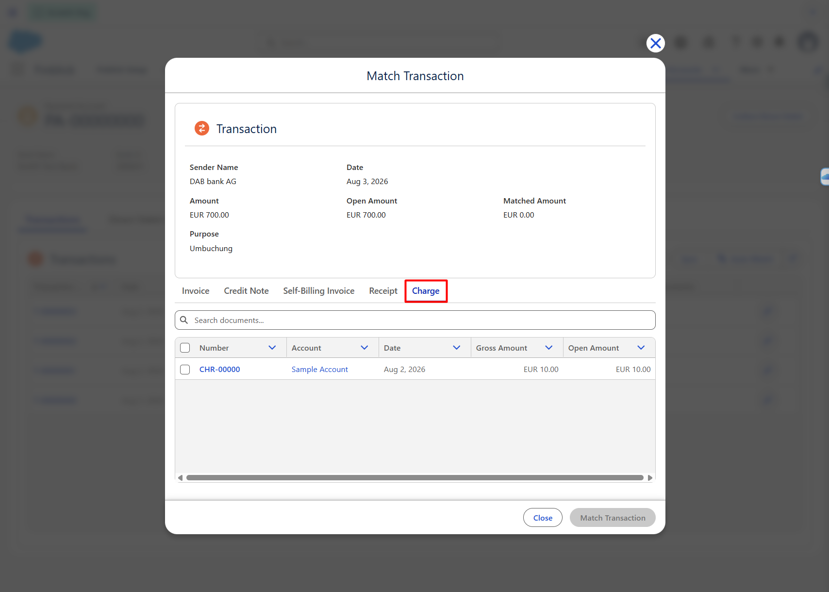Click the left arrow of the horizontal scrollbar
Screen dimensions: 829x592
click(x=181, y=478)
